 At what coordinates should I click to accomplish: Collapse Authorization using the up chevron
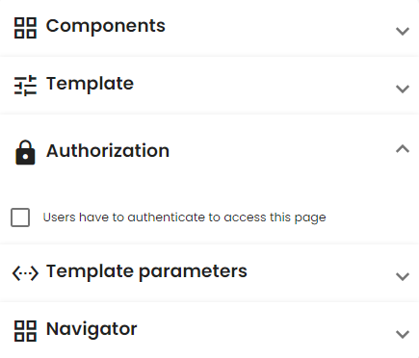pos(403,149)
